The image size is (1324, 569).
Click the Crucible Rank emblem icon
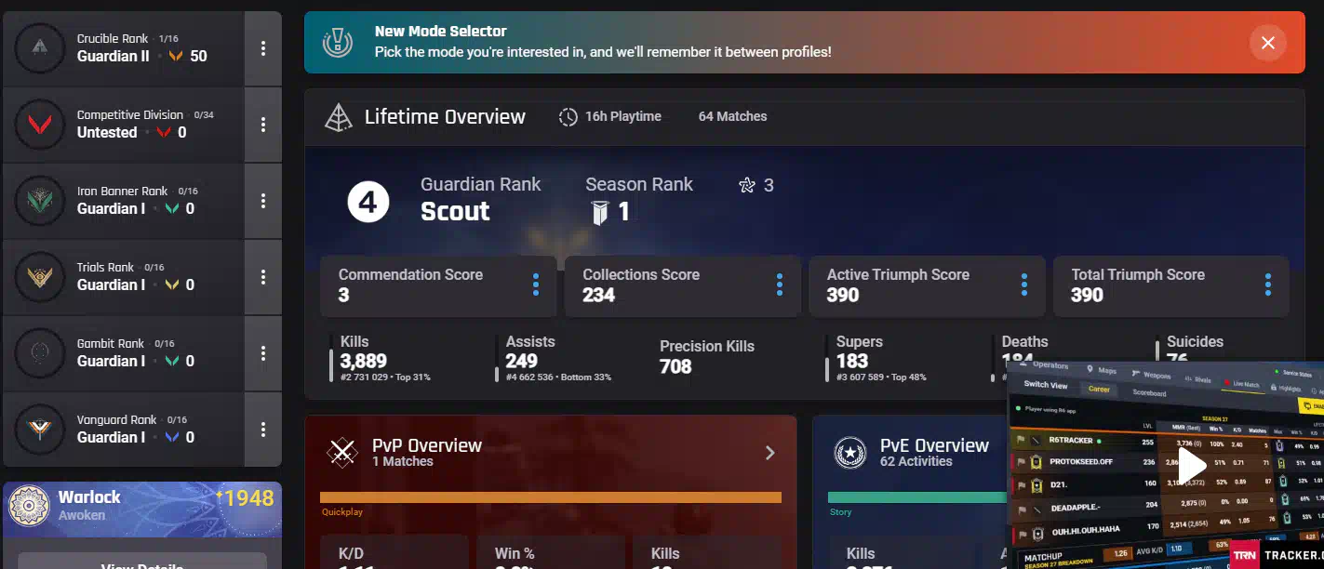tap(40, 48)
